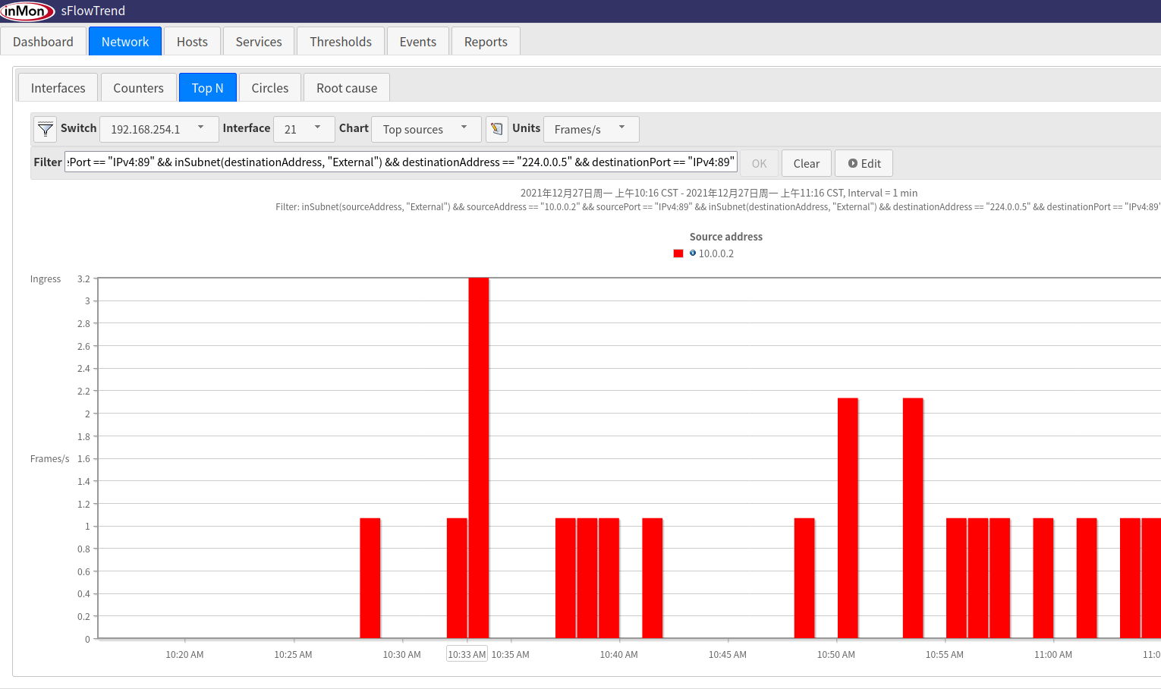Go to the Services tab

259,42
